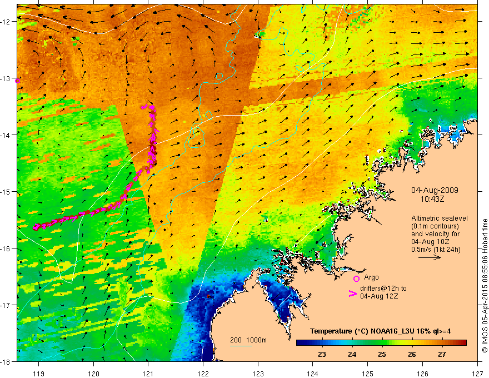
Task: Click the 'Argo' legend label
Action: (x=371, y=277)
